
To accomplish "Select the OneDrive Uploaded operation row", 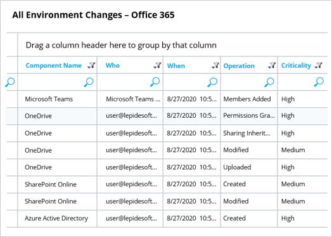I will click(167, 167).
